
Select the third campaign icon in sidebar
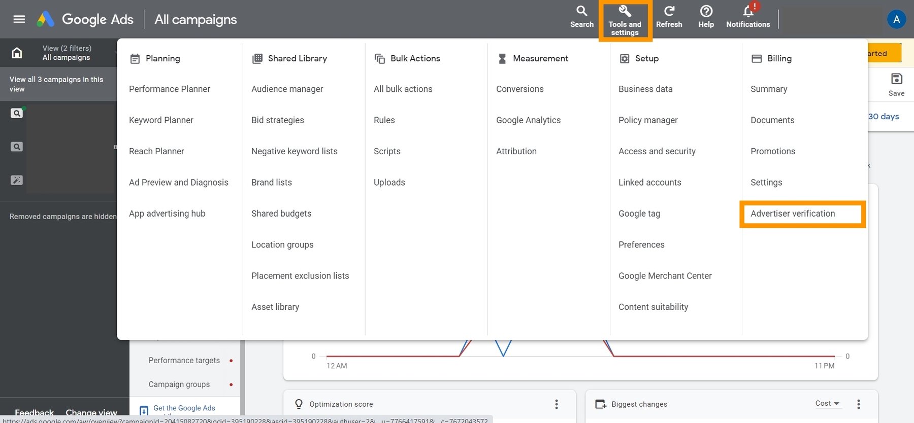point(17,180)
